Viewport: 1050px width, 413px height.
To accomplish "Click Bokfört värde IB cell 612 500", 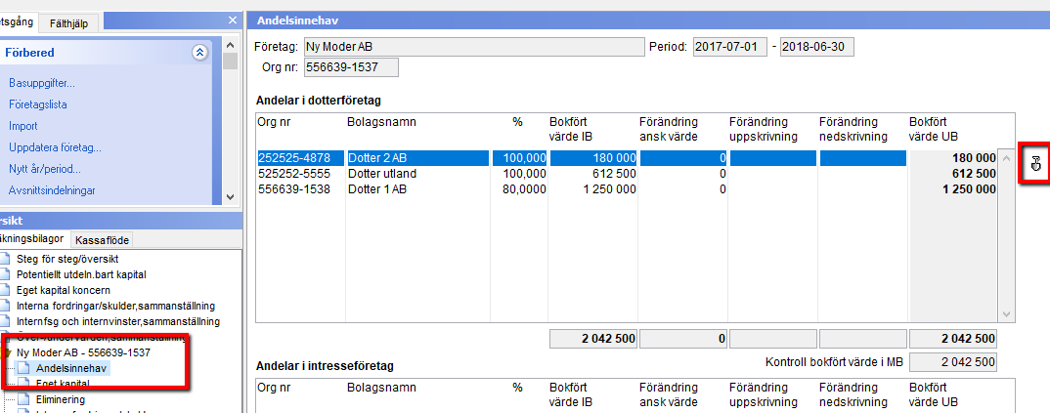I will coord(593,174).
